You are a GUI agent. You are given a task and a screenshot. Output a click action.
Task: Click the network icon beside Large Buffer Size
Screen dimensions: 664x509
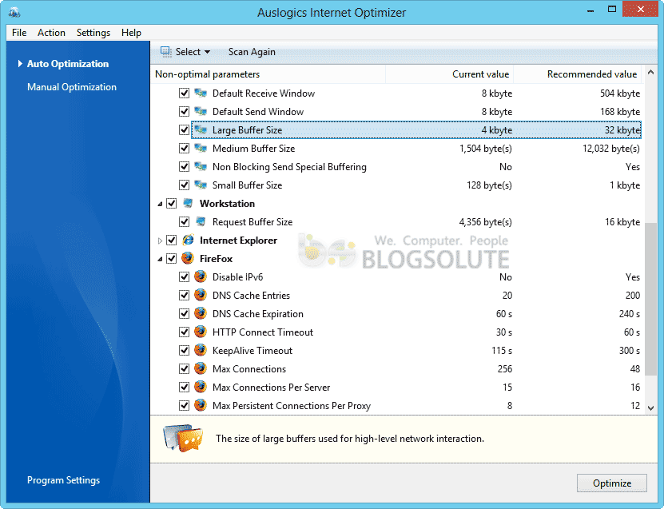coord(201,129)
